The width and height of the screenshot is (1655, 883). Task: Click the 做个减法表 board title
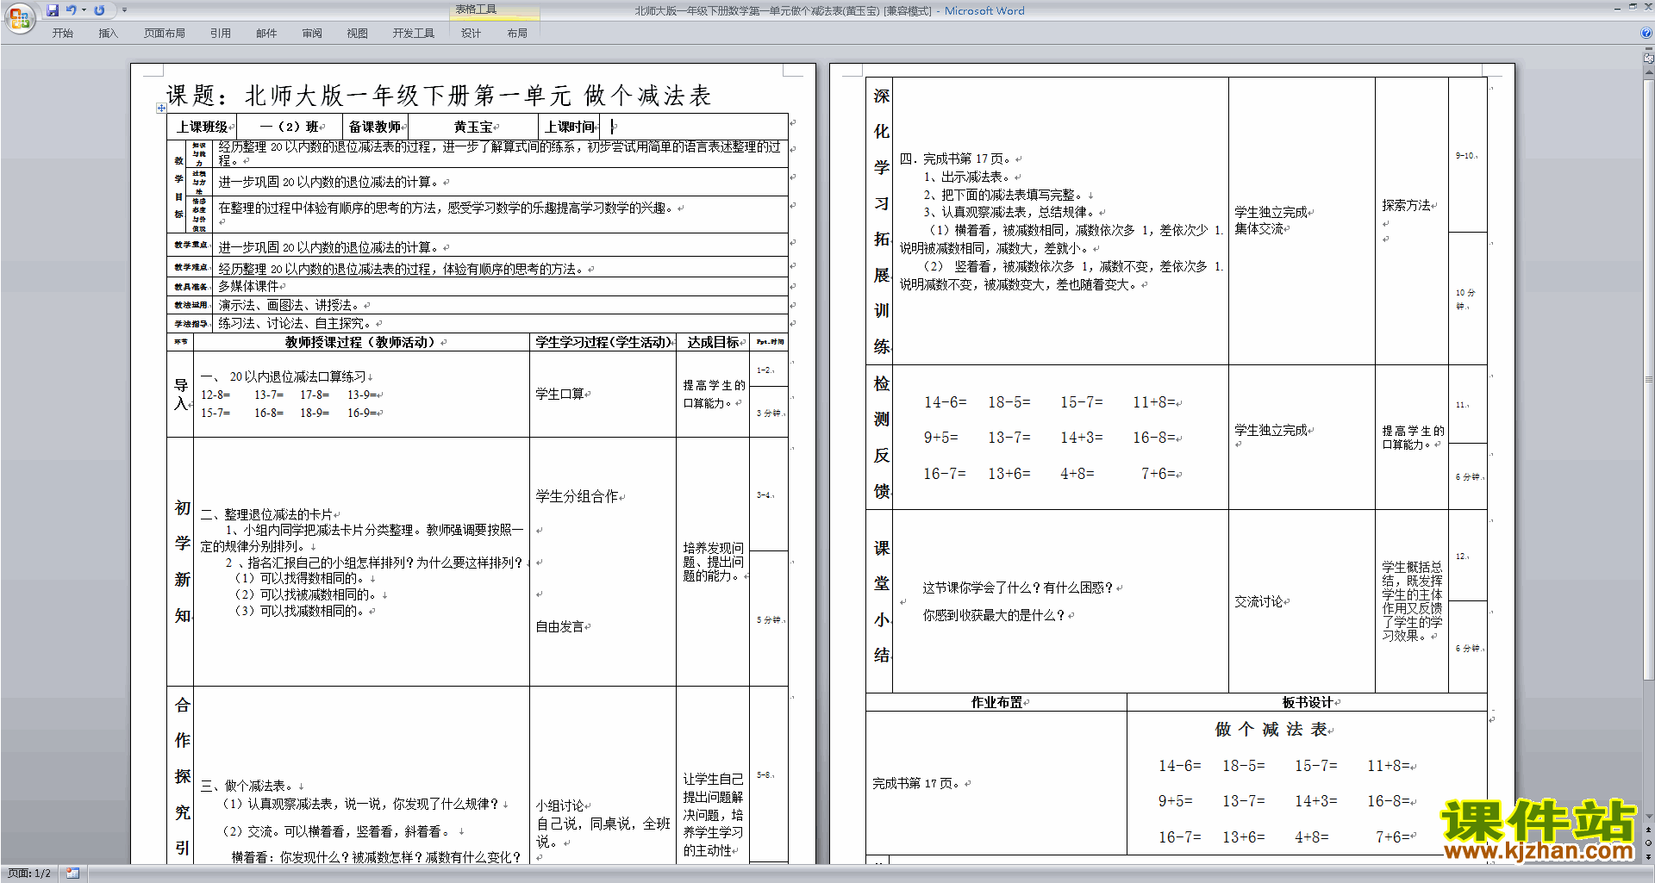coord(1271,730)
